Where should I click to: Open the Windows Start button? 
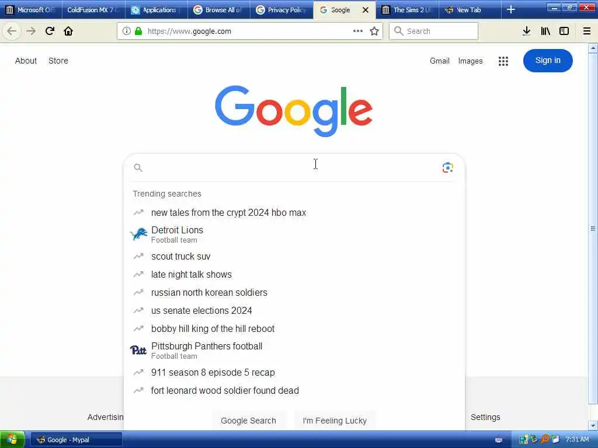pyautogui.click(x=12, y=440)
